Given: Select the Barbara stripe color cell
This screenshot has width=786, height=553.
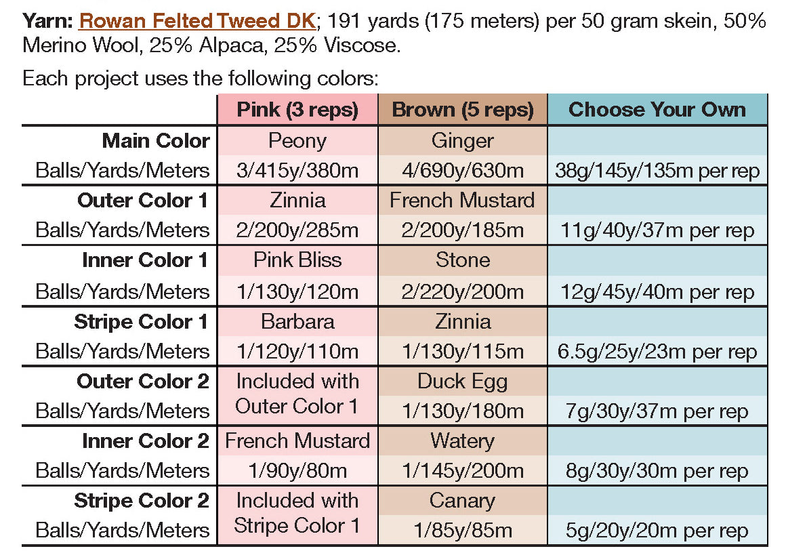Looking at the screenshot, I should [297, 320].
